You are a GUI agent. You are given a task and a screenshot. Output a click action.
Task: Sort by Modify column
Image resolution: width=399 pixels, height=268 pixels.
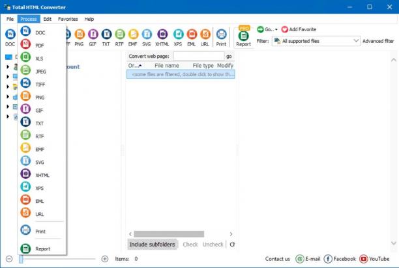click(225, 66)
